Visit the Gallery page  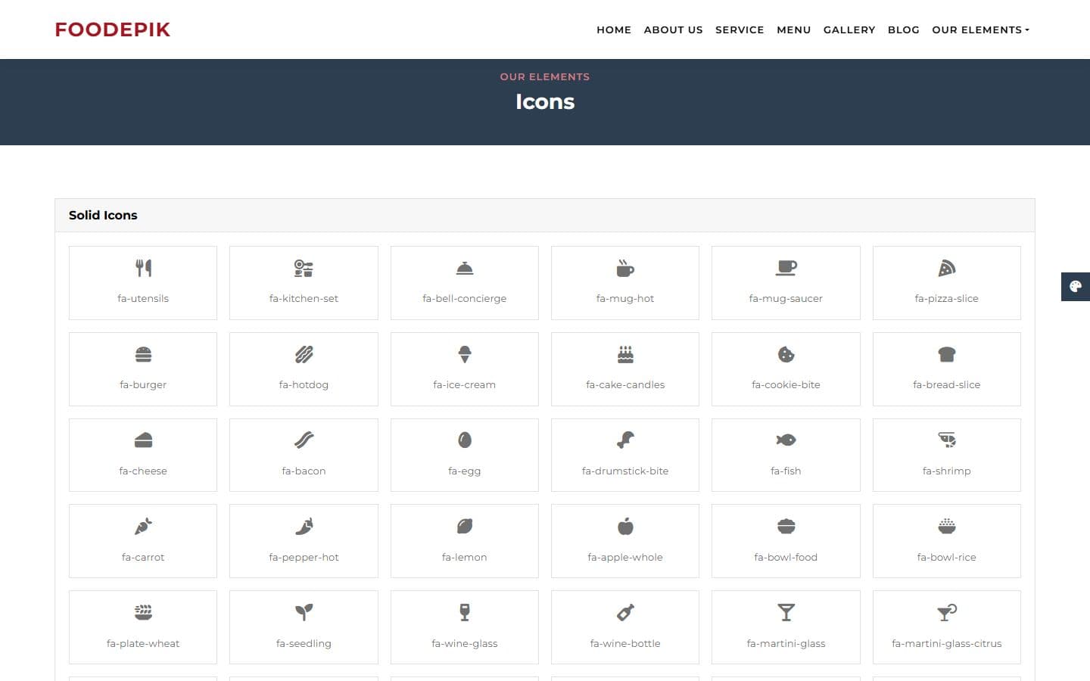tap(849, 30)
